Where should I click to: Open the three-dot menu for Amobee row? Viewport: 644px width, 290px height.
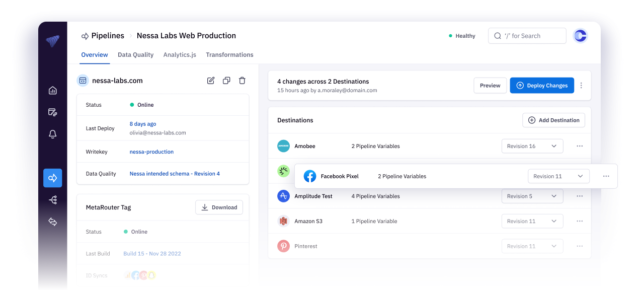coord(580,146)
